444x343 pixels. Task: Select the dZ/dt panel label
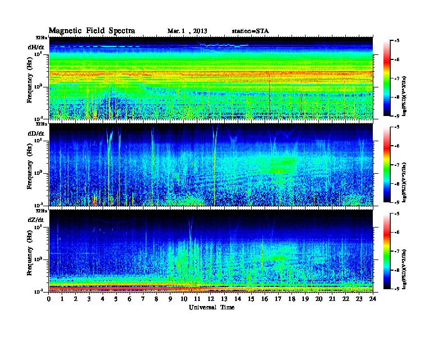[36, 220]
